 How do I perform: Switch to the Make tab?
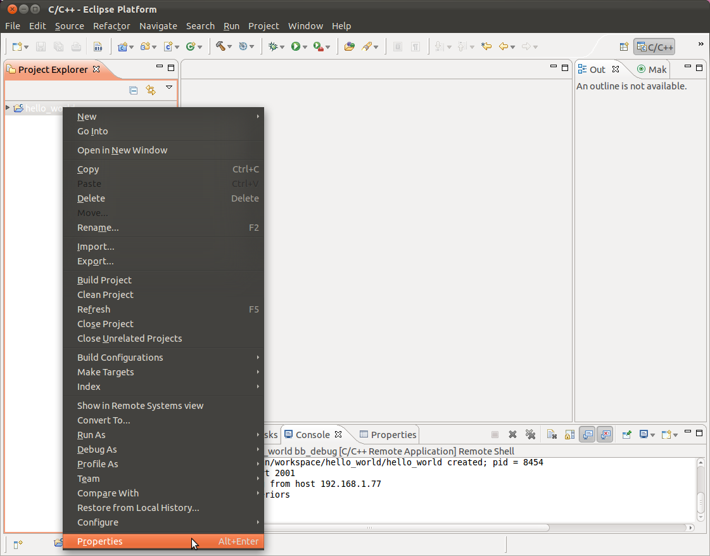pos(652,69)
